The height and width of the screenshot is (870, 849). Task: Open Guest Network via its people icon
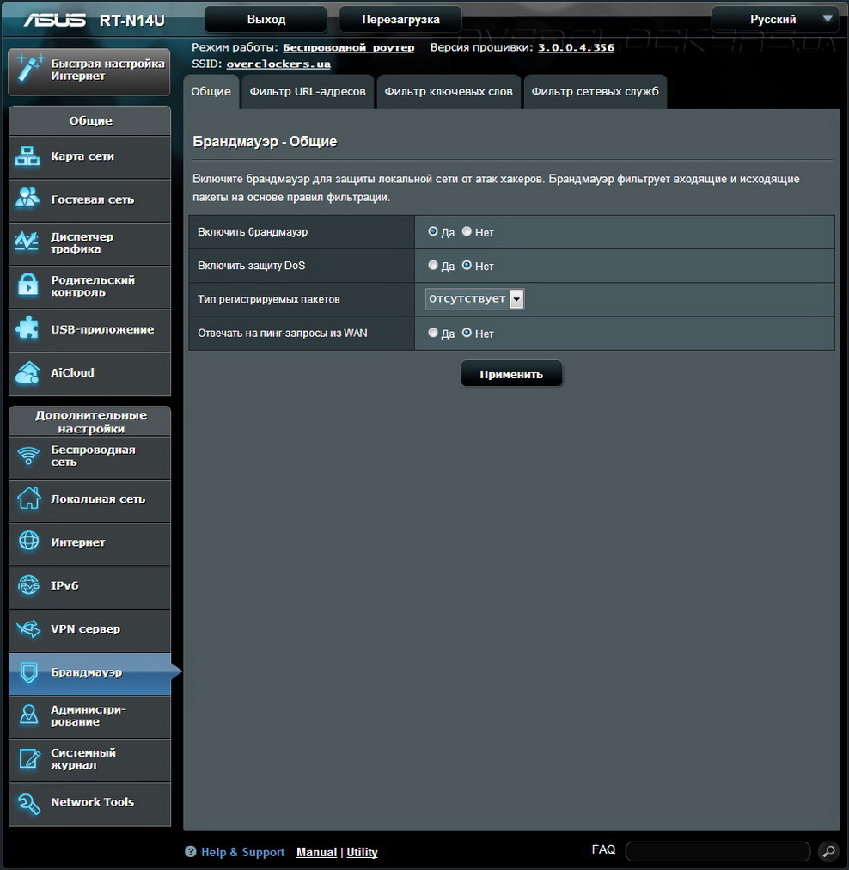pos(28,199)
